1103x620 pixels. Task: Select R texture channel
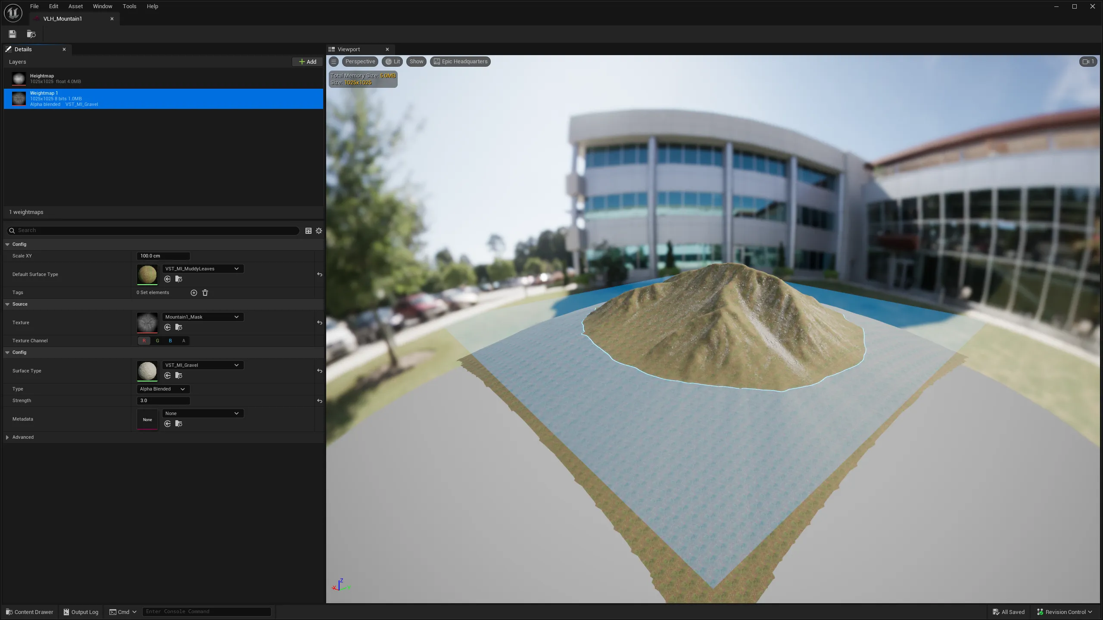144,341
